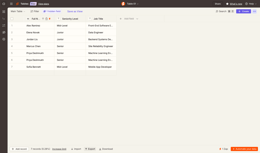Screen dimensions: 260x153
Task: Click the Free plan badge
Action: click(33, 4)
